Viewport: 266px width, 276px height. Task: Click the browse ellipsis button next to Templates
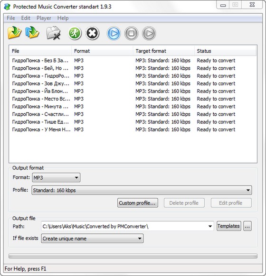pyautogui.click(x=247, y=226)
